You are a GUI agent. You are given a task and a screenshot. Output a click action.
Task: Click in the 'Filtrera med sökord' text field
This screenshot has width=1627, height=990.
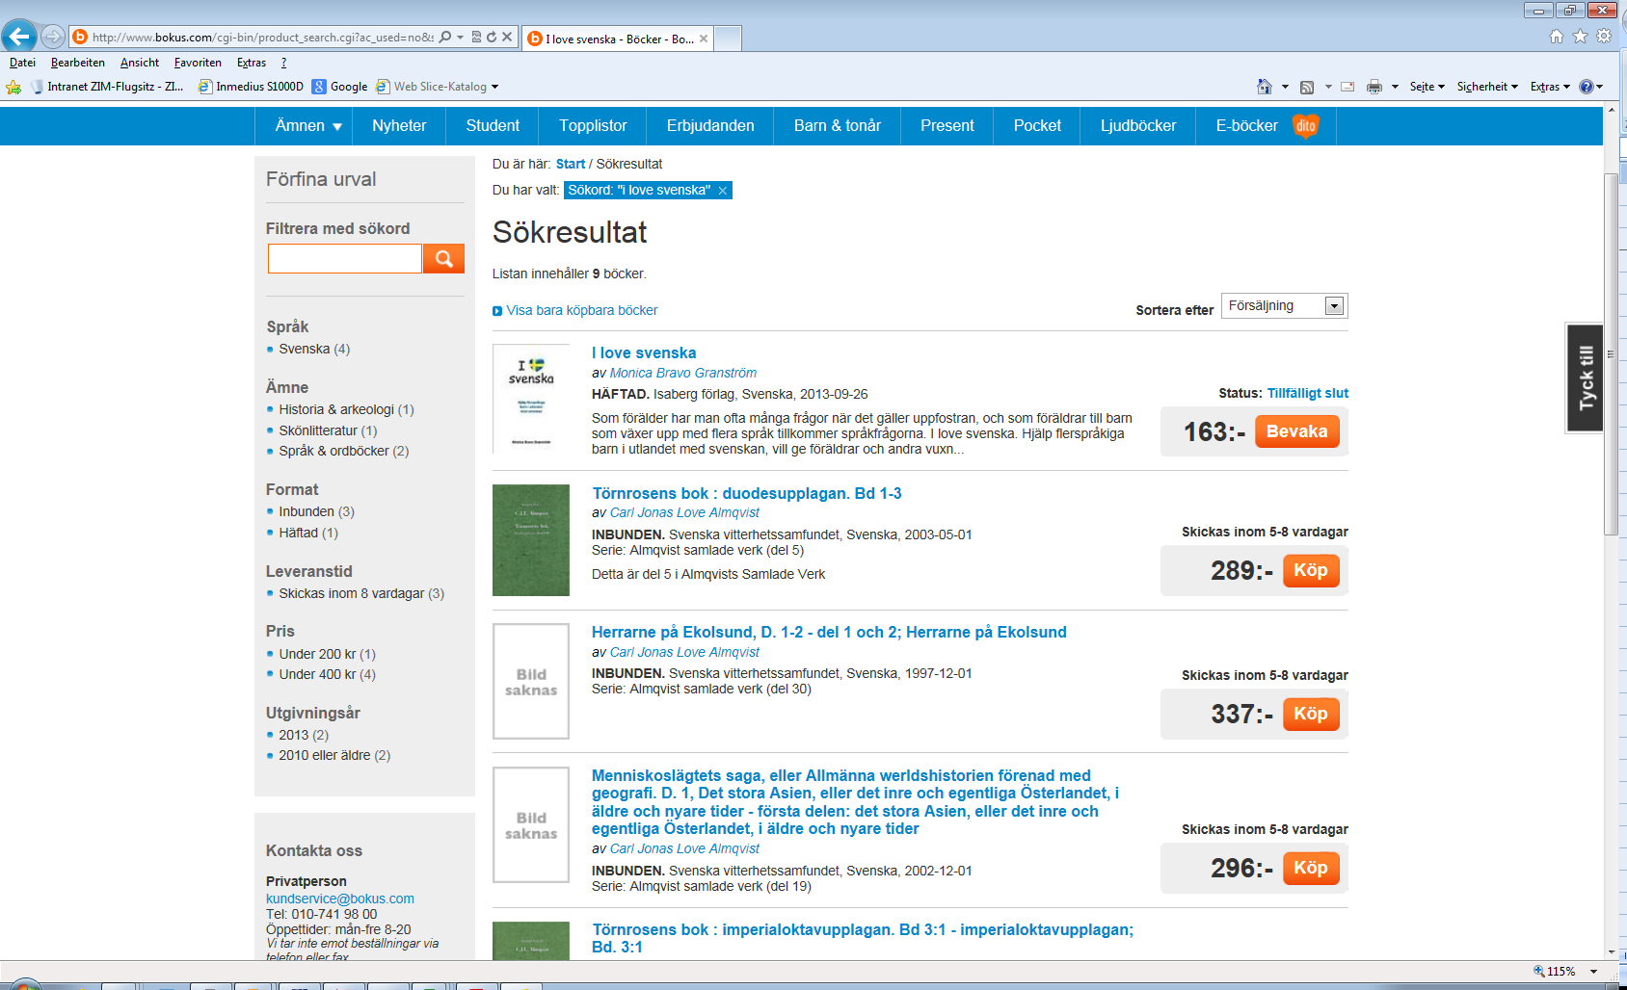[x=344, y=258]
